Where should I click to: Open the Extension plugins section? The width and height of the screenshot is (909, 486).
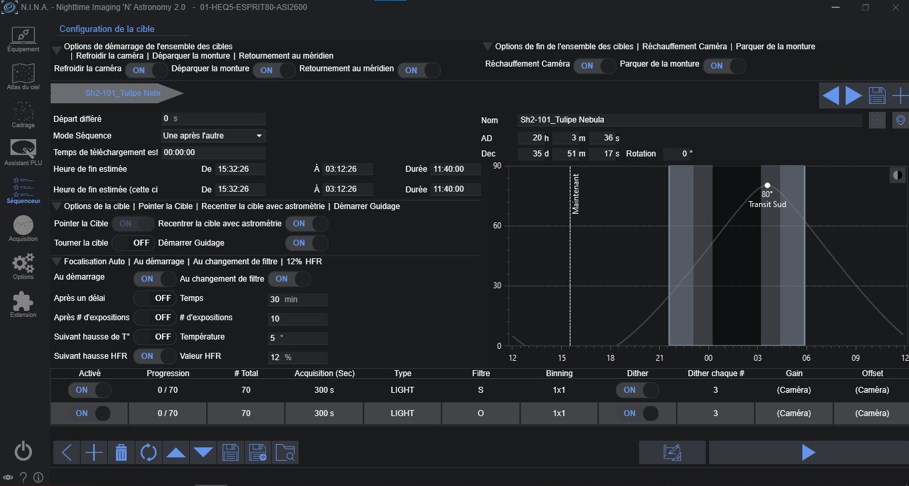(23, 304)
